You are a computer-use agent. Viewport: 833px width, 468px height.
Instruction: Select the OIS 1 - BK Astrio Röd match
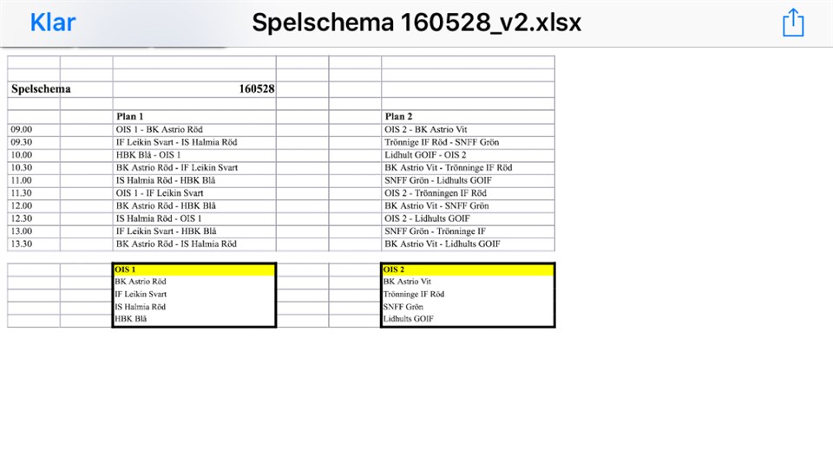tap(160, 130)
